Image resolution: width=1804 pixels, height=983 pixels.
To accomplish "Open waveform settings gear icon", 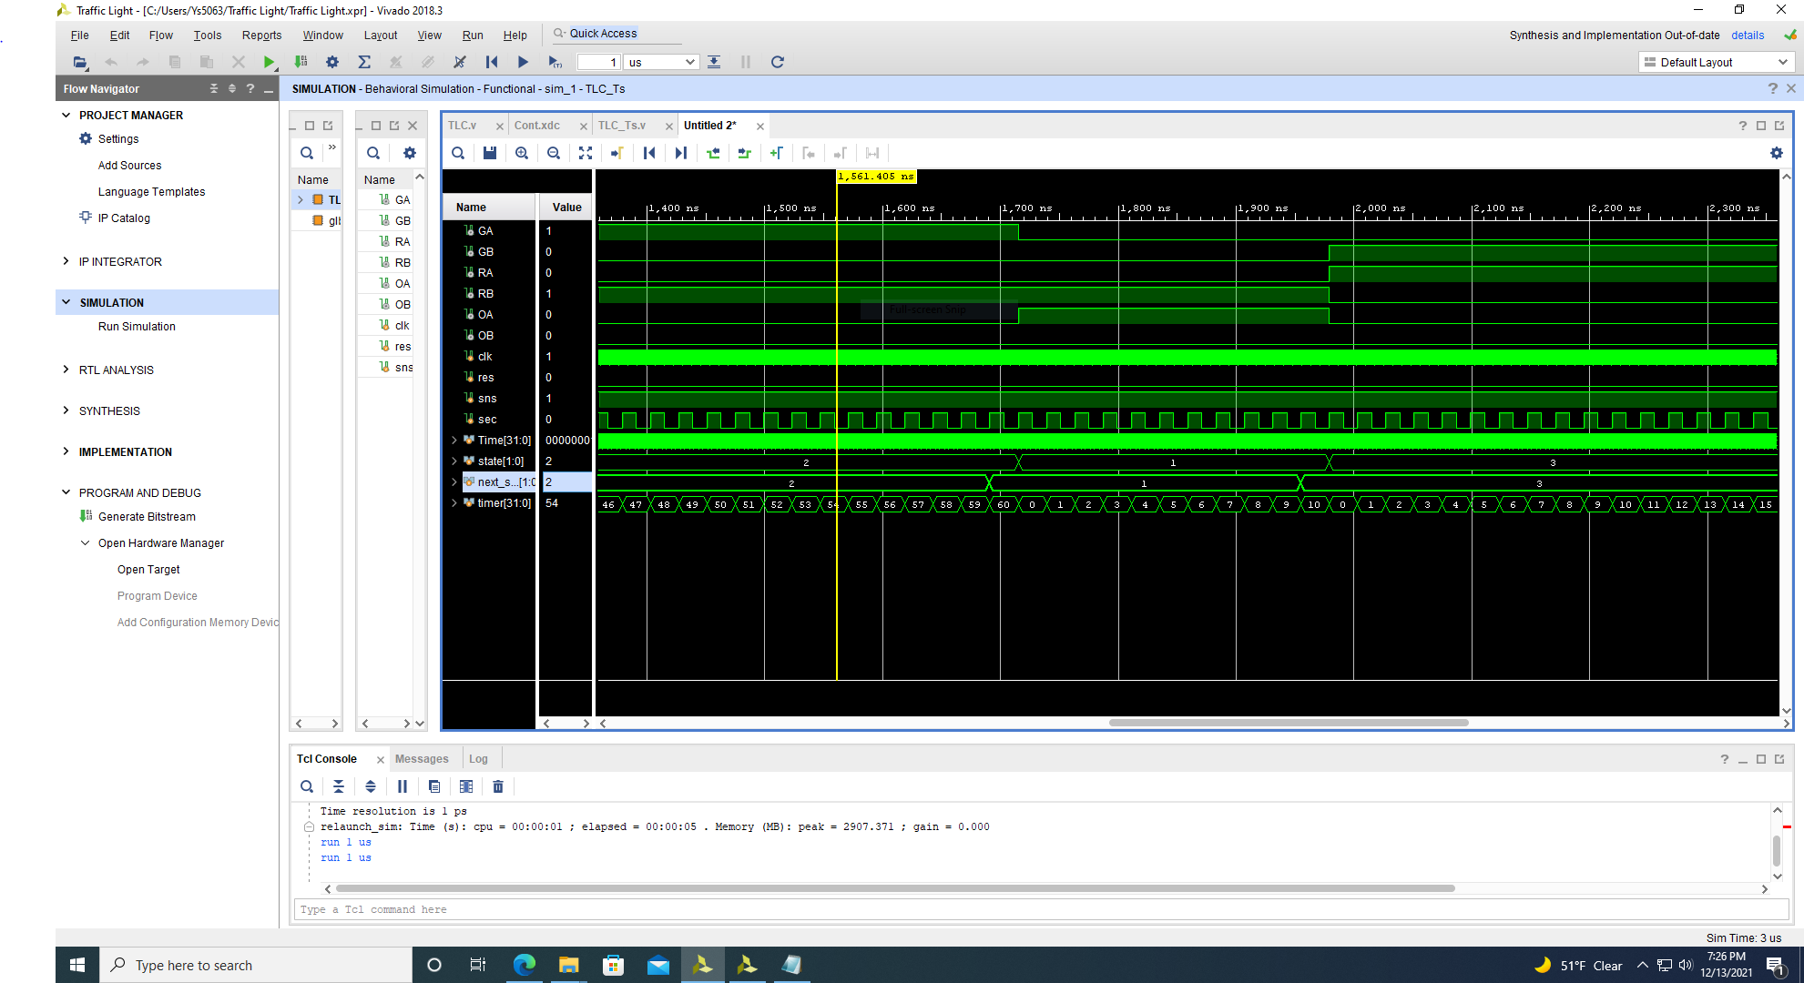I will pos(1776,153).
